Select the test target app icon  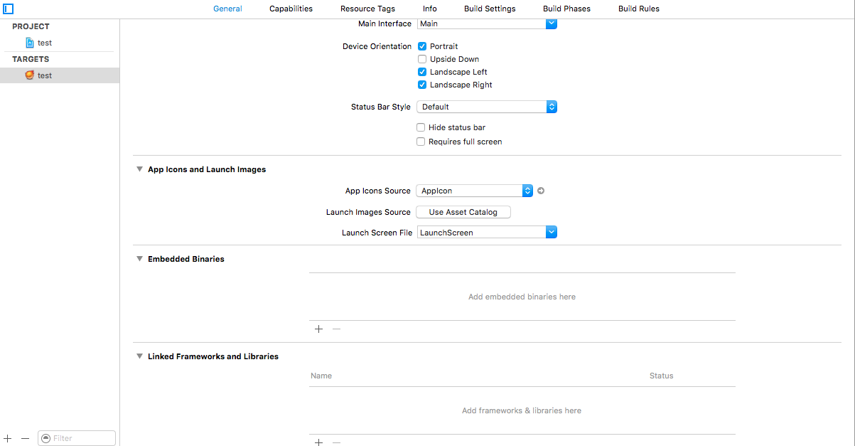pyautogui.click(x=30, y=75)
